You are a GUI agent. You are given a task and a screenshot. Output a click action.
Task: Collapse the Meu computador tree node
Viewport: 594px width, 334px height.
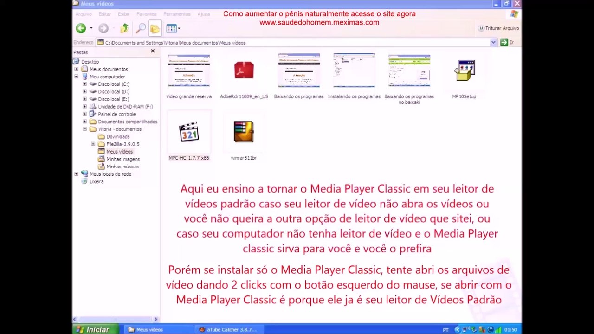[x=76, y=77]
